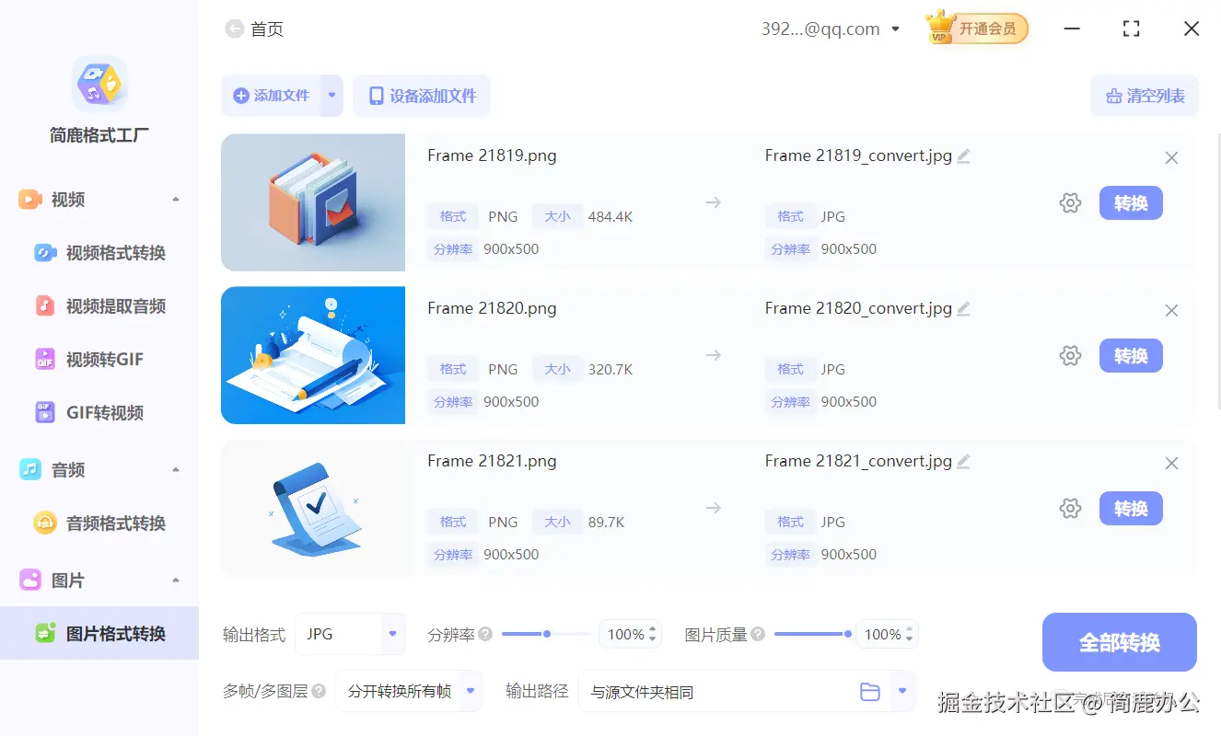
Task: Expand the 多帧/多图层 options dropdown
Action: pyautogui.click(x=409, y=691)
